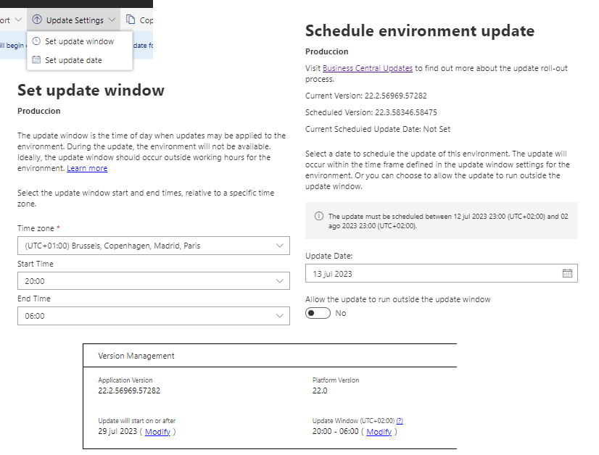Click the Update Settings upload arrow icon
The width and height of the screenshot is (599, 455).
coord(37,20)
